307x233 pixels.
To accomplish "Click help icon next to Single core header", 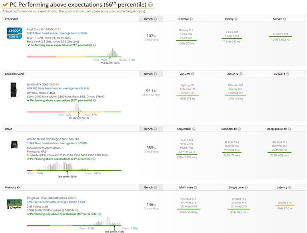I will coord(246,187).
